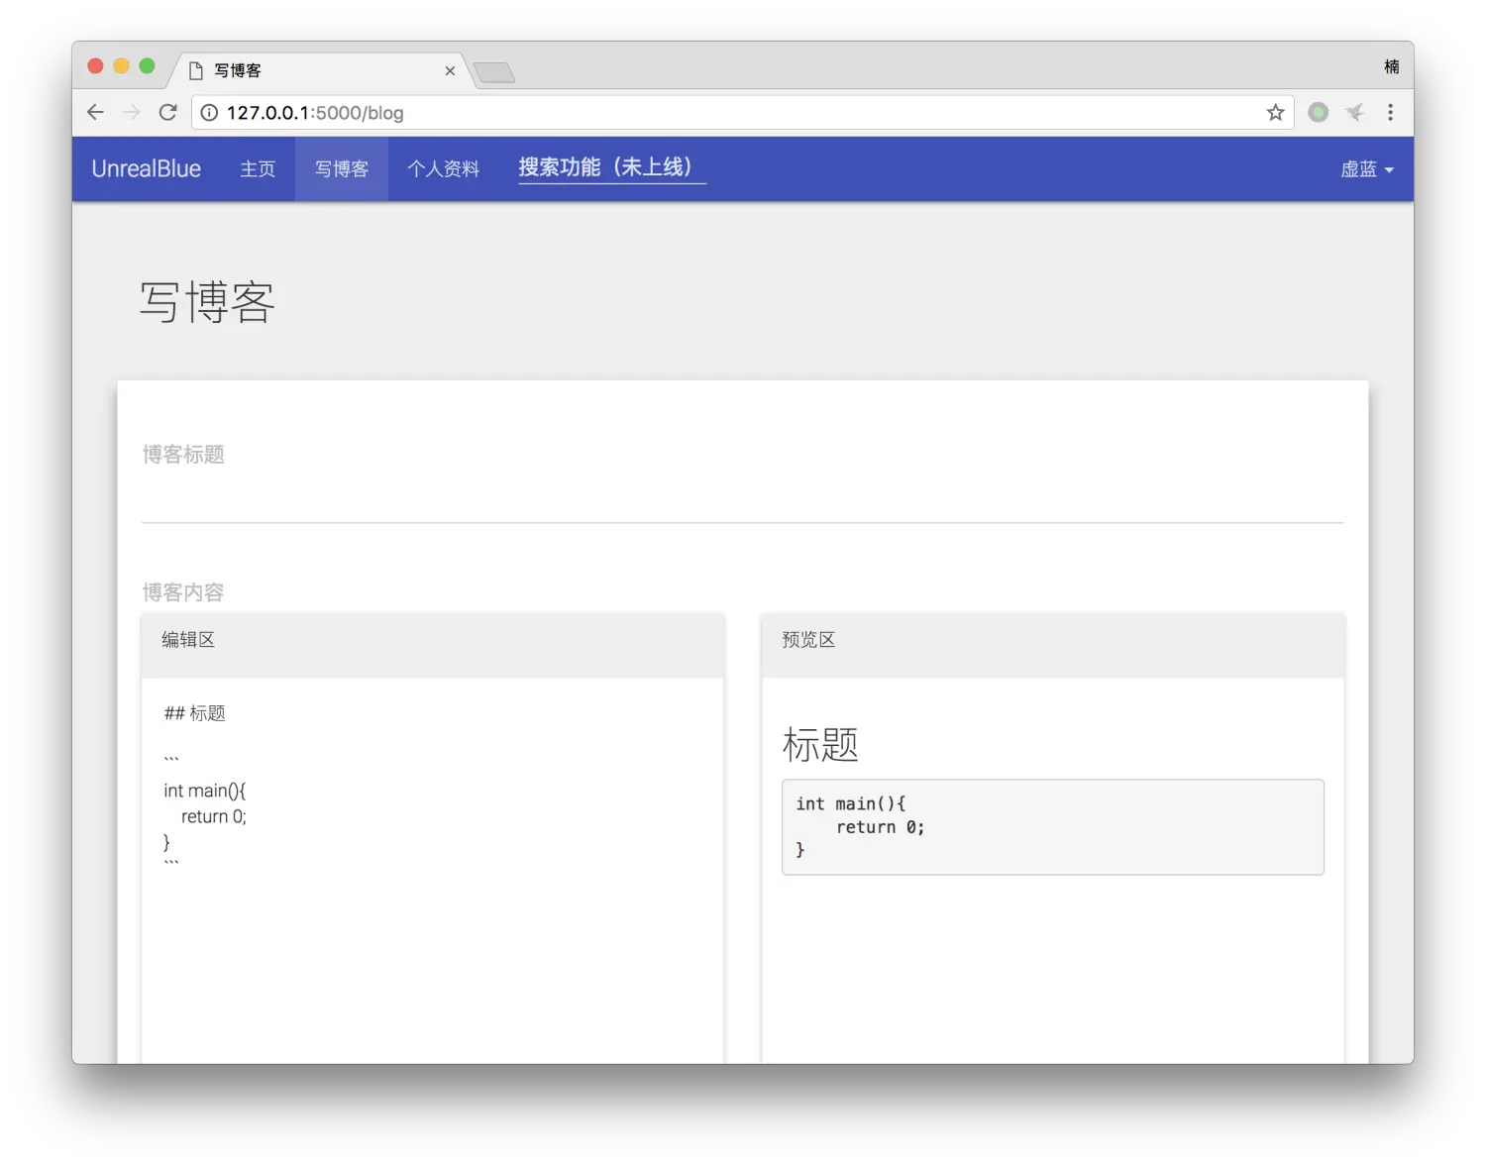
Task: Open a new browser tab
Action: tap(493, 72)
